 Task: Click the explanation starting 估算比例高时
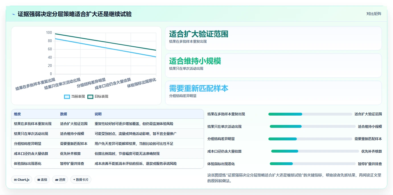(x=127, y=154)
